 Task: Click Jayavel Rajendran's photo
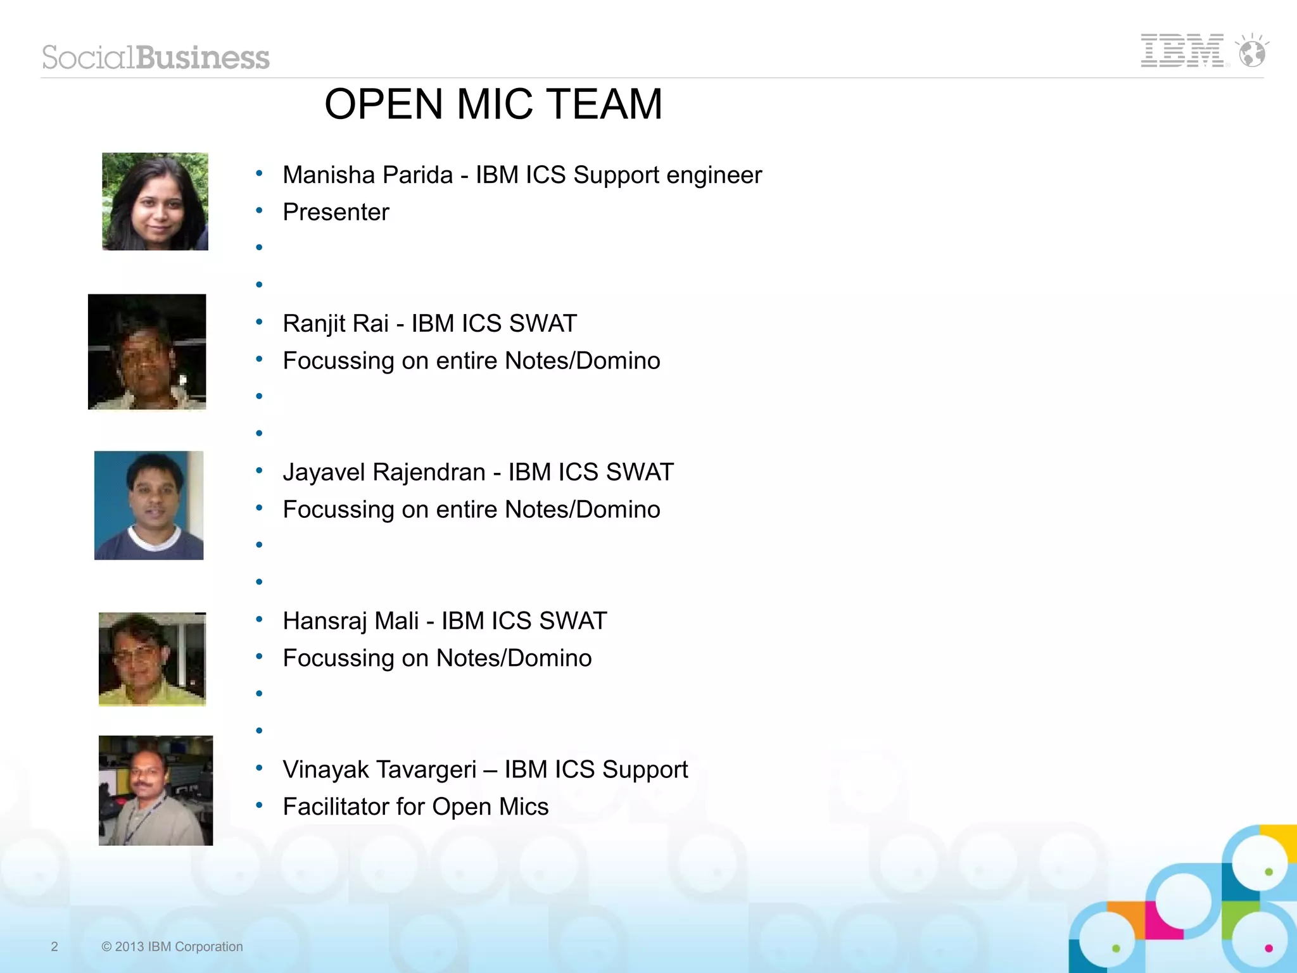(x=149, y=505)
